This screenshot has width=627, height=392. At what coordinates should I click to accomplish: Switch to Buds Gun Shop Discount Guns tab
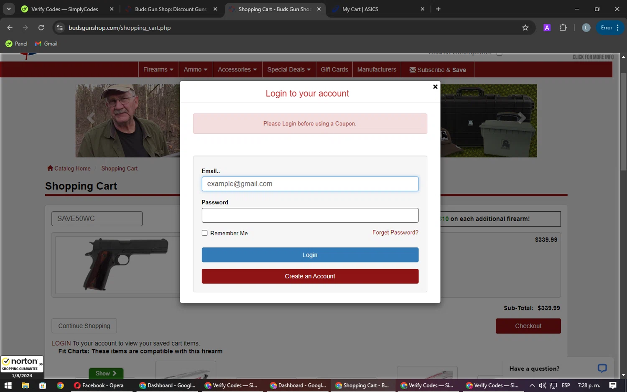coord(171,9)
